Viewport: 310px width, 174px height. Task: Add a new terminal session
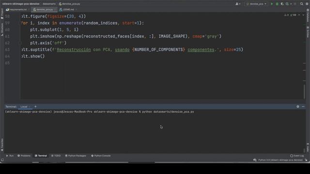point(35,106)
